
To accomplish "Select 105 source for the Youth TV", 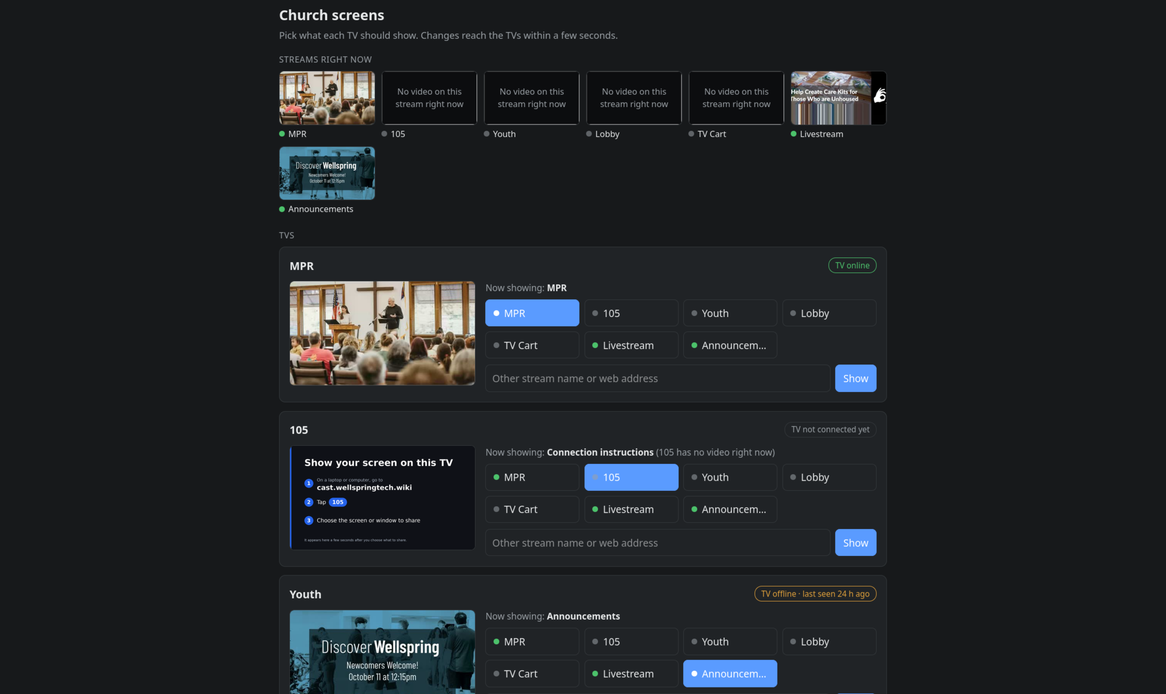I will (x=631, y=642).
